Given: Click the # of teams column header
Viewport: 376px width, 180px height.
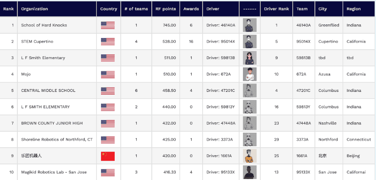Looking at the screenshot, I should pyautogui.click(x=136, y=9).
